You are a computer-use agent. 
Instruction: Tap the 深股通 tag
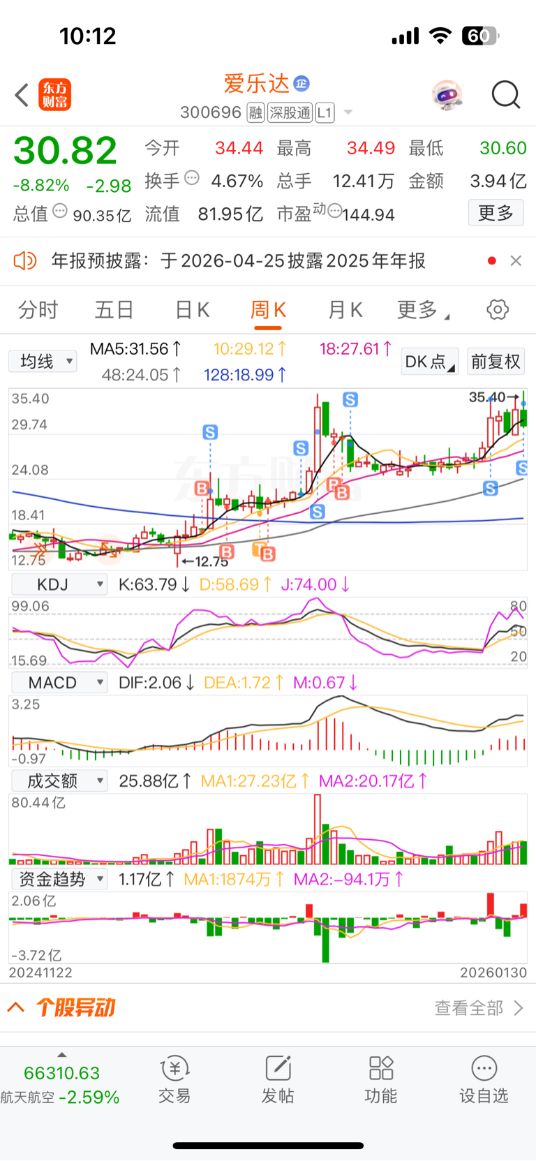click(290, 112)
